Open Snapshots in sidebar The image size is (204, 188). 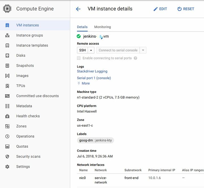(x=35, y=65)
